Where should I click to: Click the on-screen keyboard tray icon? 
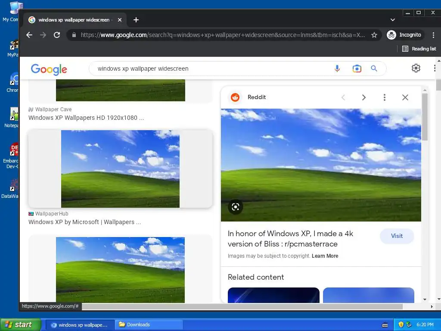(385, 325)
